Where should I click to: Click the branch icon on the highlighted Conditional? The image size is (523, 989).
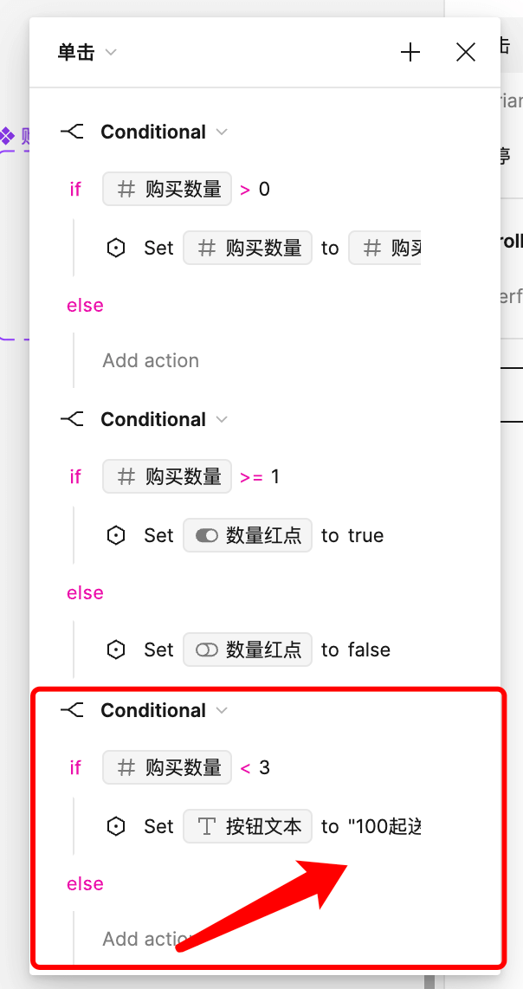pyautogui.click(x=73, y=710)
